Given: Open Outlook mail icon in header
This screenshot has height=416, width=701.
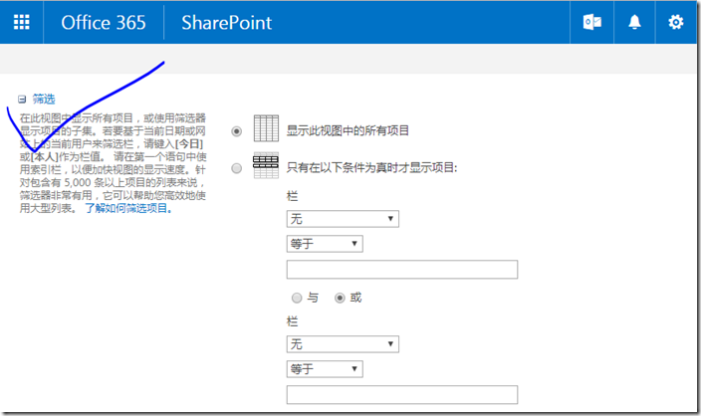Looking at the screenshot, I should coord(591,22).
